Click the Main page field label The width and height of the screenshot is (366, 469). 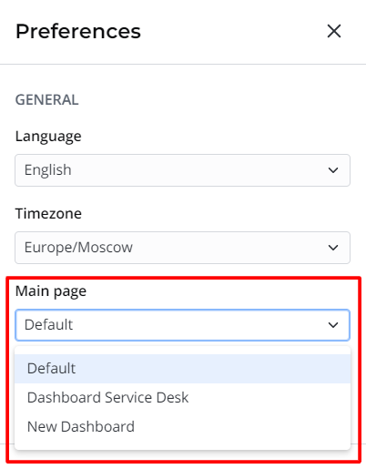[x=51, y=291]
